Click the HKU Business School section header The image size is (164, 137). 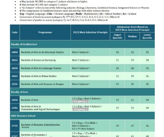point(82,116)
